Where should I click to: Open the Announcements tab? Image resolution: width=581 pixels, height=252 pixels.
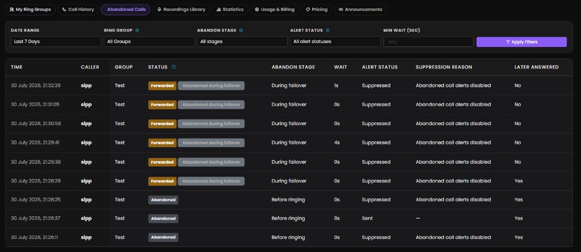[360, 10]
